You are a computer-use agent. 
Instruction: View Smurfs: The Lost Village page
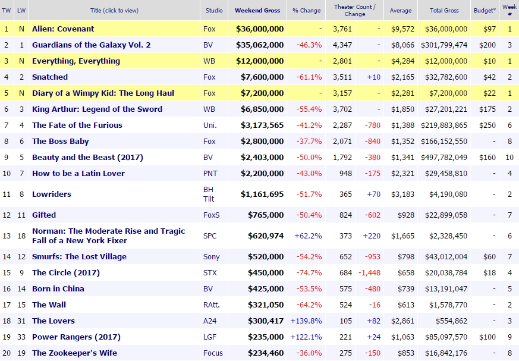coord(79,257)
